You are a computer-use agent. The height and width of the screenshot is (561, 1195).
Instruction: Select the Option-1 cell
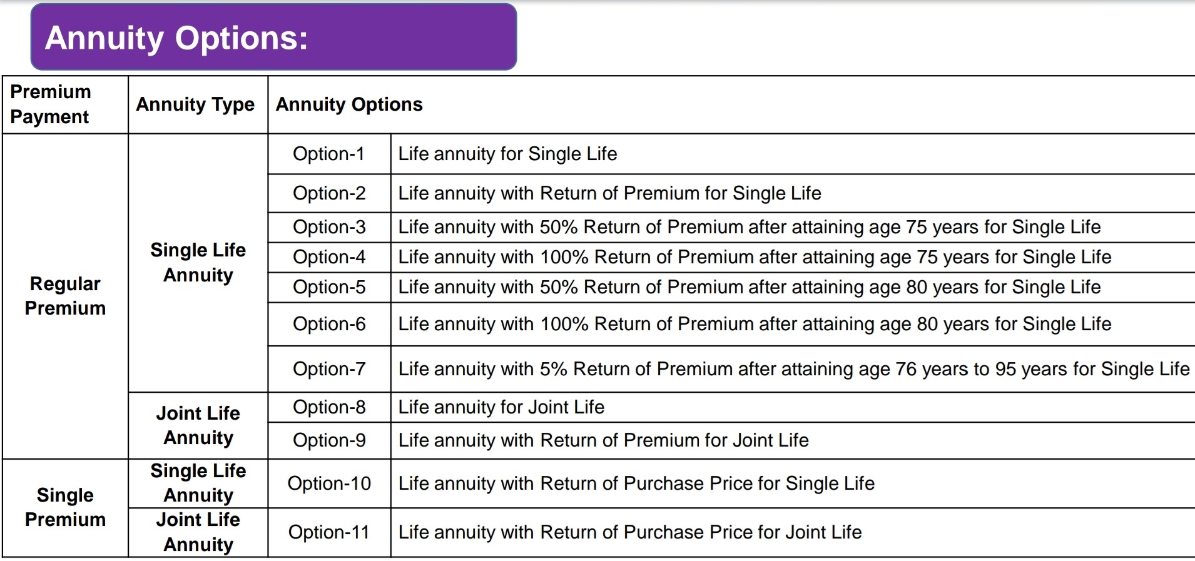pos(329,154)
